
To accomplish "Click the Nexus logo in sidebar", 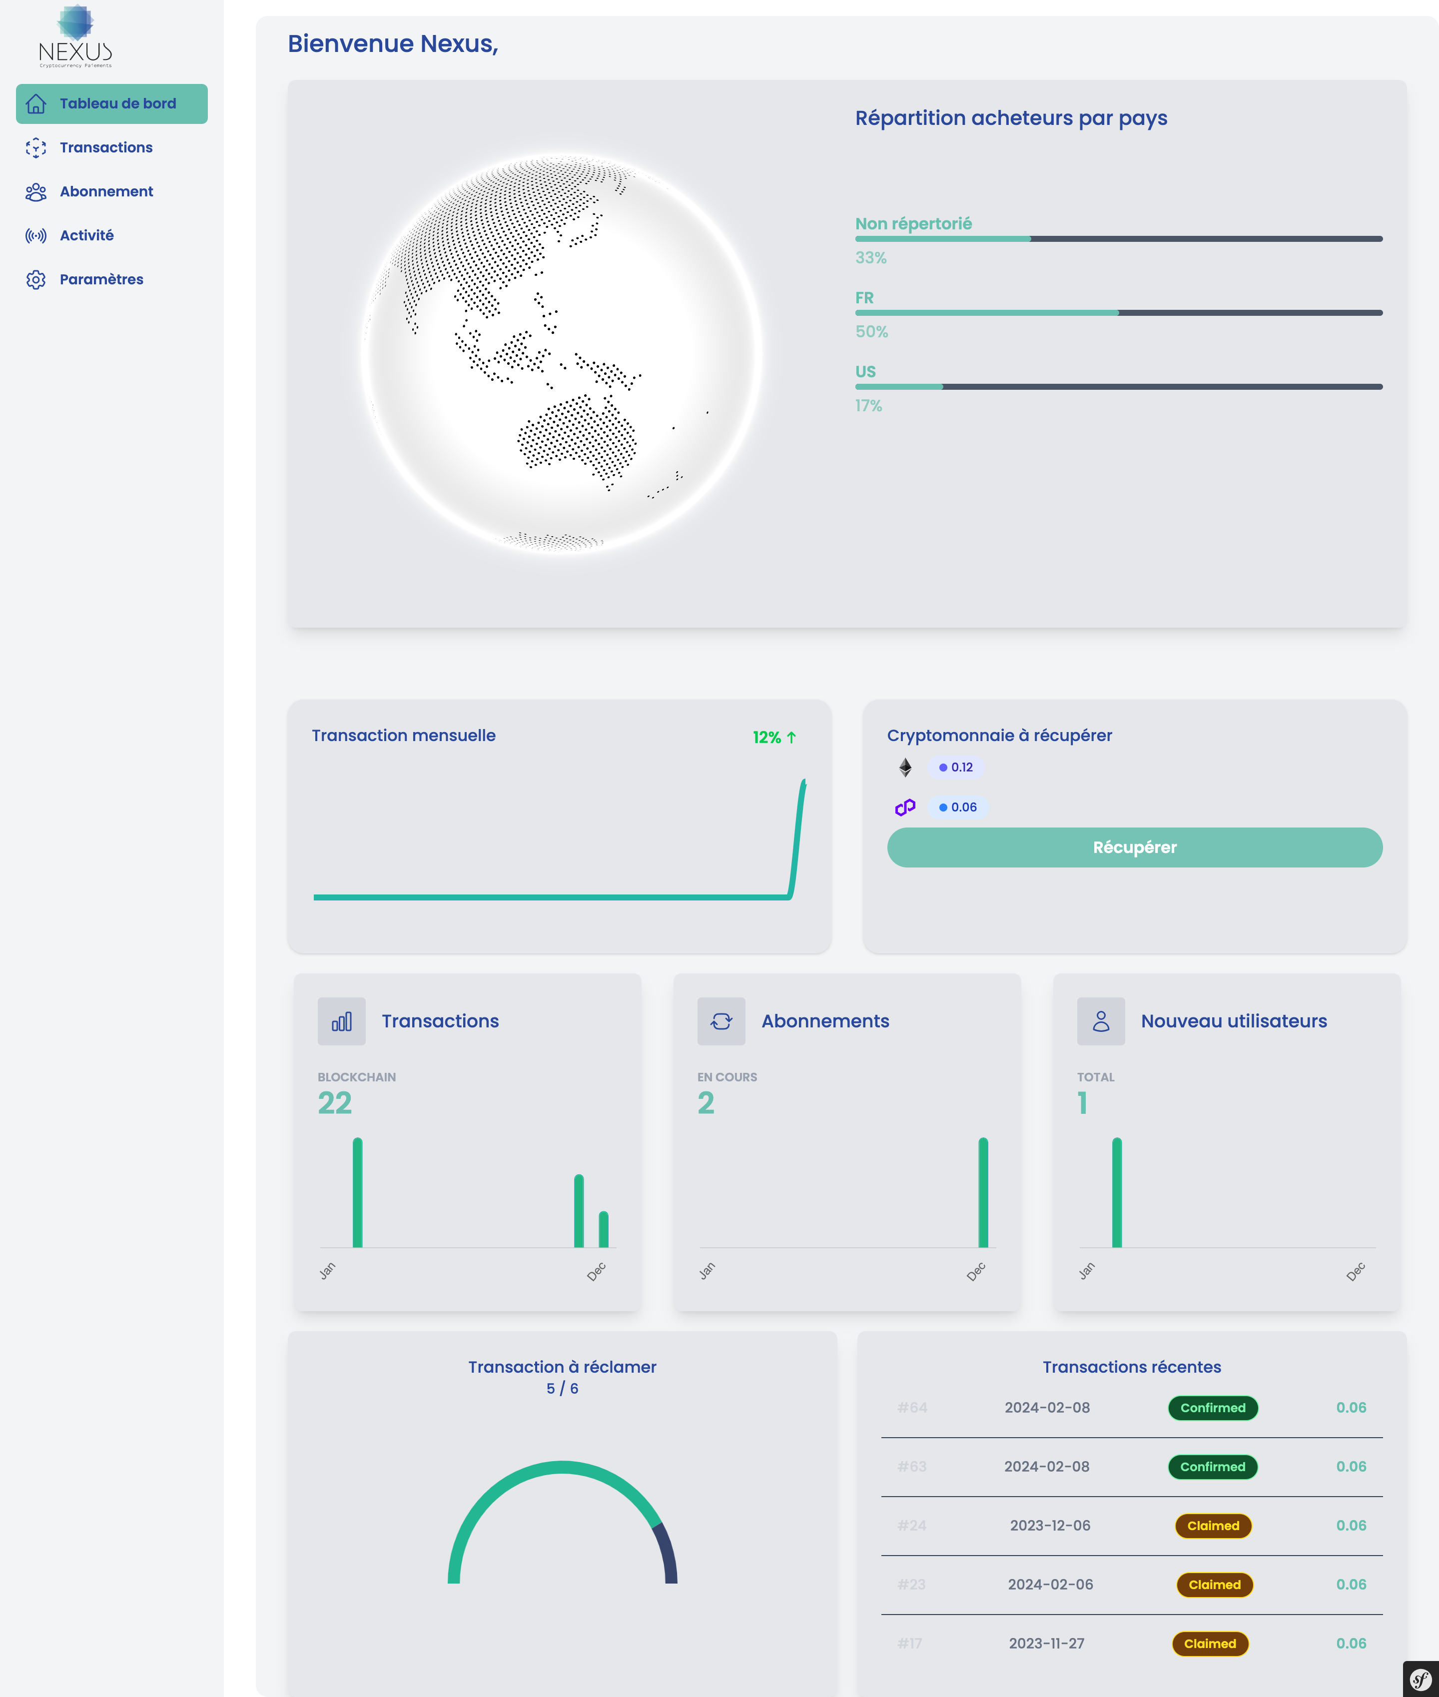I will [75, 36].
